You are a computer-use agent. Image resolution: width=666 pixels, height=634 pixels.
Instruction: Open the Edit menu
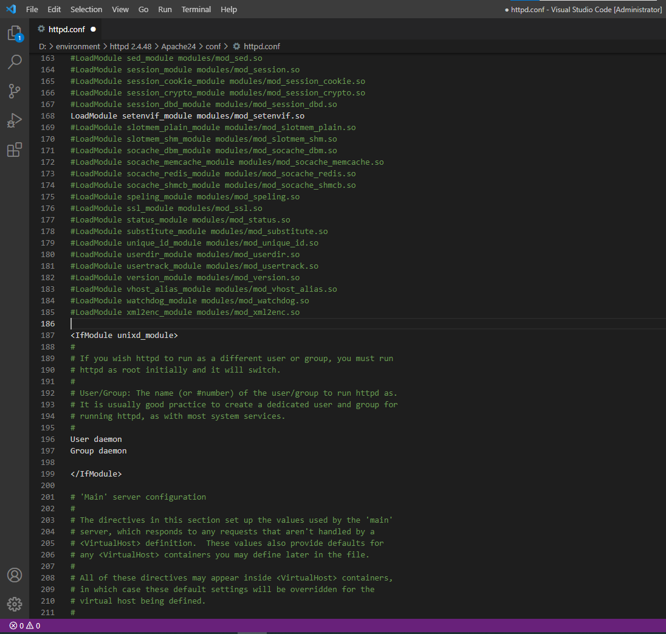click(54, 9)
